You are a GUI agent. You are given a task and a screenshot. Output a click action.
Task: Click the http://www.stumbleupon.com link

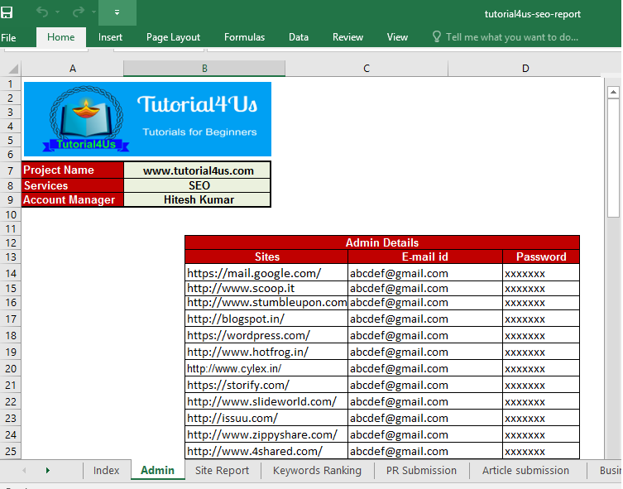[x=267, y=302]
